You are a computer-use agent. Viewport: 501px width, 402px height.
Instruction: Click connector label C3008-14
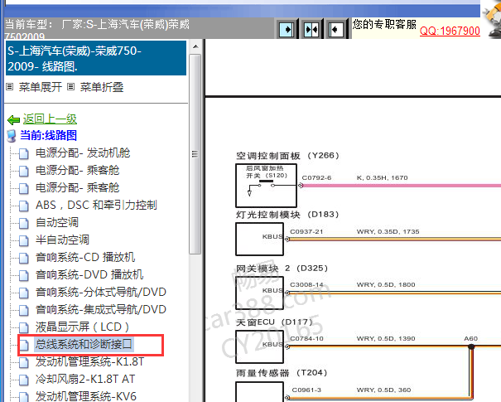click(x=306, y=284)
